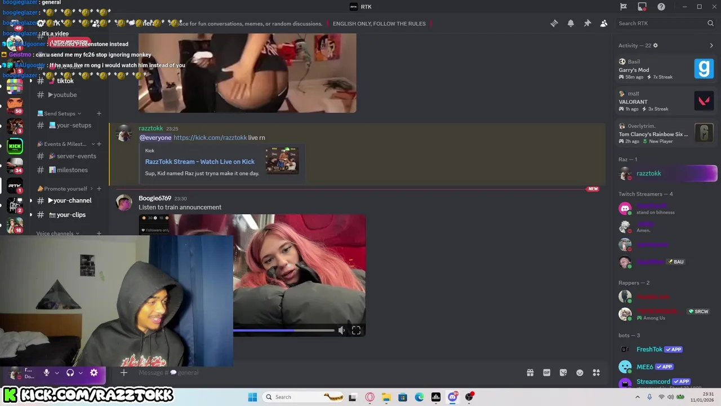Show pinned messages with pin icon
Image resolution: width=721 pixels, height=406 pixels.
pos(587,23)
